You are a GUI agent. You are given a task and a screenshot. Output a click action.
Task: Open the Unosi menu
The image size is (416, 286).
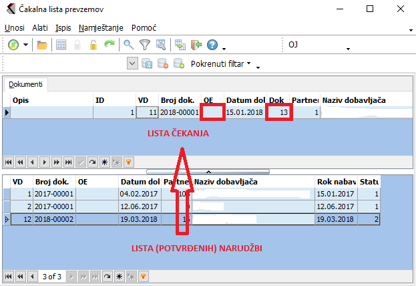click(14, 28)
